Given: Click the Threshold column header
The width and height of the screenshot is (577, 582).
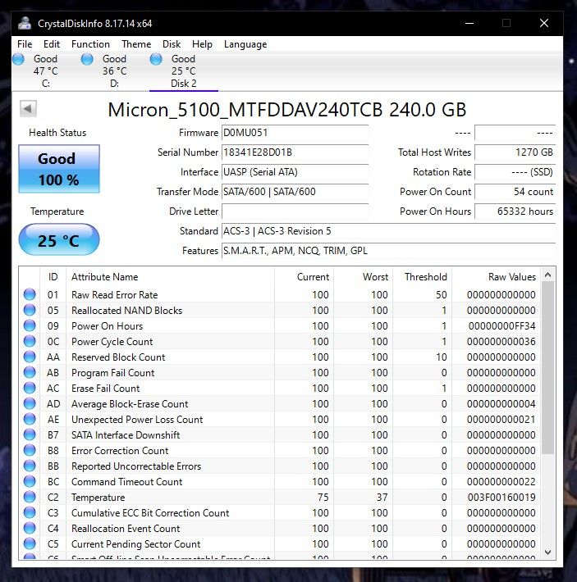Looking at the screenshot, I should (423, 277).
